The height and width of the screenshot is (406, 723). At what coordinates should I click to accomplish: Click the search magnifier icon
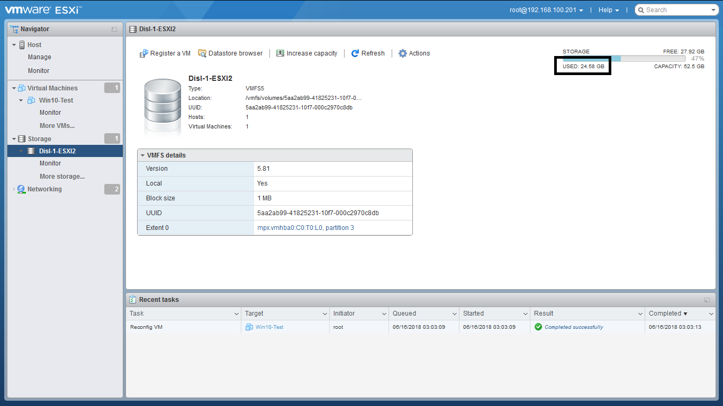click(x=641, y=10)
